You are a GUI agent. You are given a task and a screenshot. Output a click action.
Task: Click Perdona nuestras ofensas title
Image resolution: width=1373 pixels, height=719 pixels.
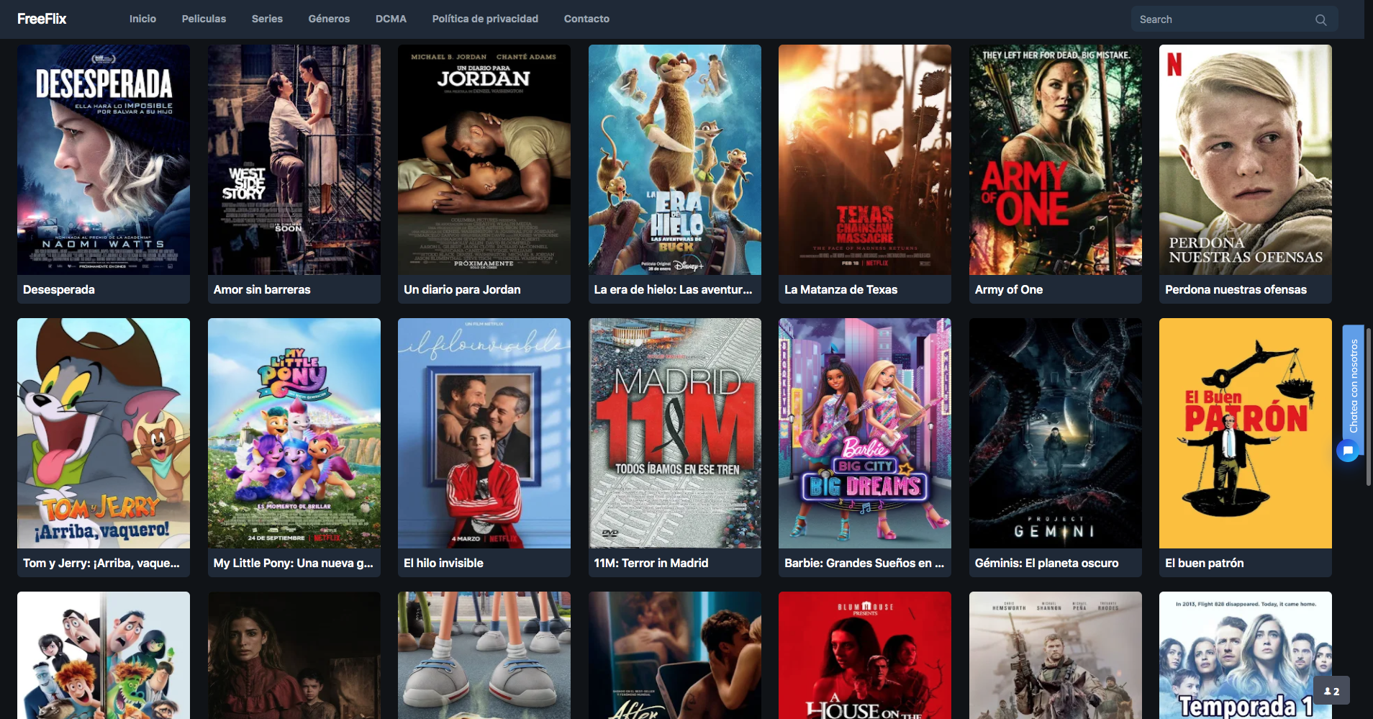[x=1236, y=289]
